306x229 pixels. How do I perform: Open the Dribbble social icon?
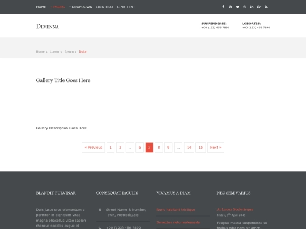245,7
